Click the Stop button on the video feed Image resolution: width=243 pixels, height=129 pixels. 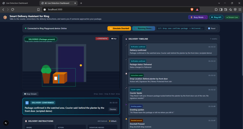tap(114, 39)
